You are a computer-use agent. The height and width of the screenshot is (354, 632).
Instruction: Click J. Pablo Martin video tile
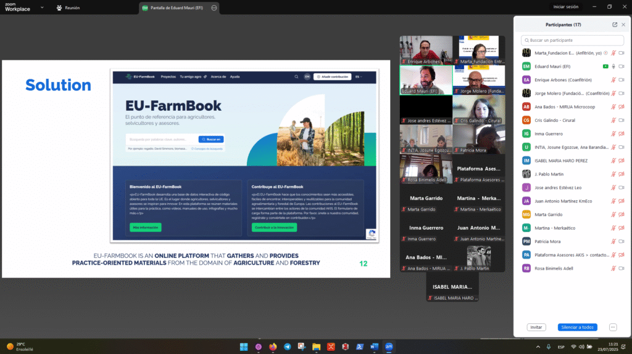(x=479, y=257)
